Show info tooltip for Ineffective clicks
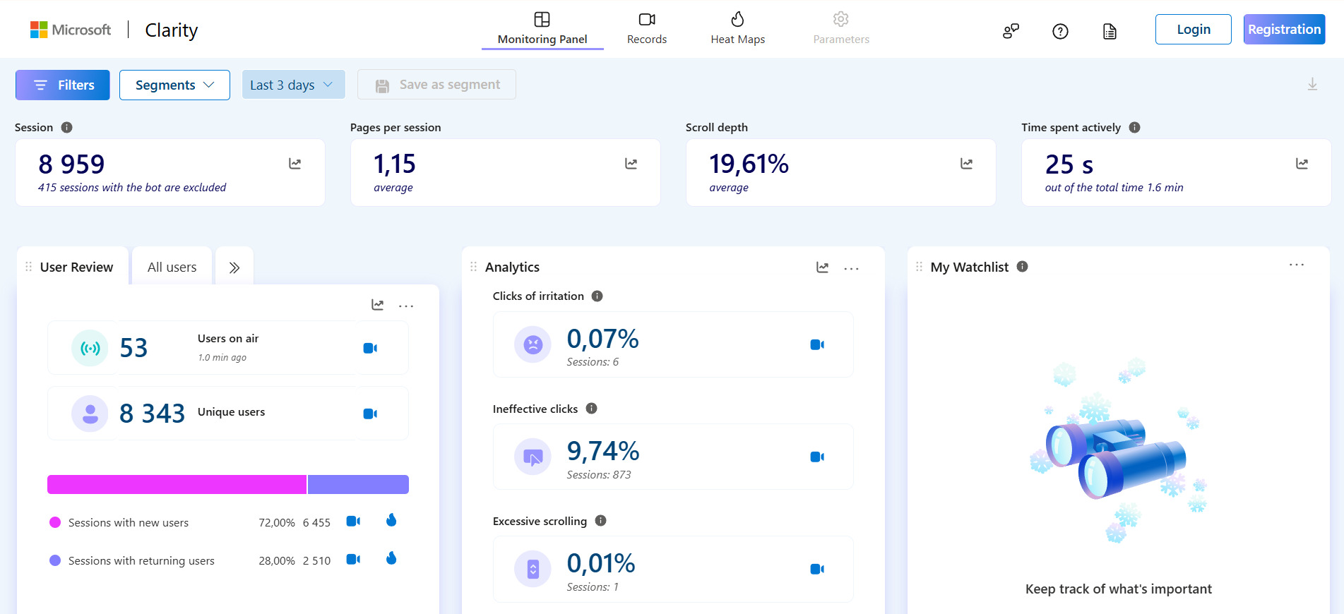This screenshot has width=1344, height=614. click(592, 409)
